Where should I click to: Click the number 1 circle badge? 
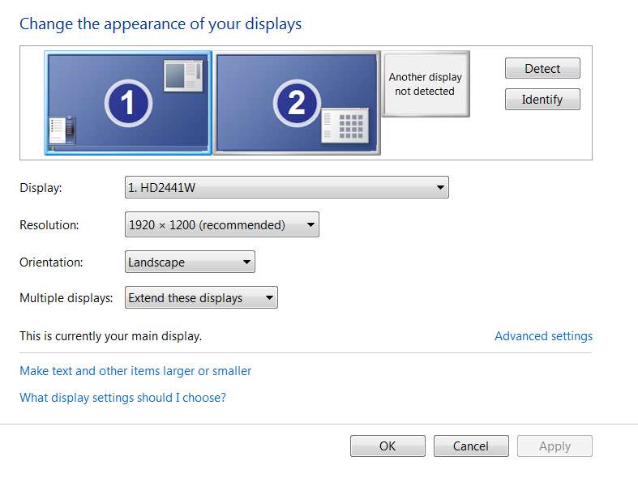point(129,103)
